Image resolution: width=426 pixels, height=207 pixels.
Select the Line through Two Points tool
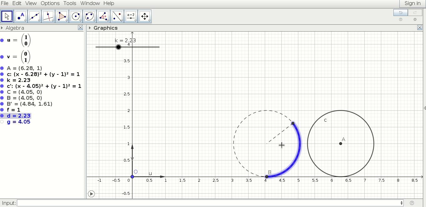pyautogui.click(x=35, y=16)
